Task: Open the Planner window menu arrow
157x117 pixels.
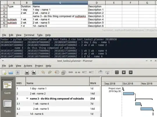Action: click(3, 61)
